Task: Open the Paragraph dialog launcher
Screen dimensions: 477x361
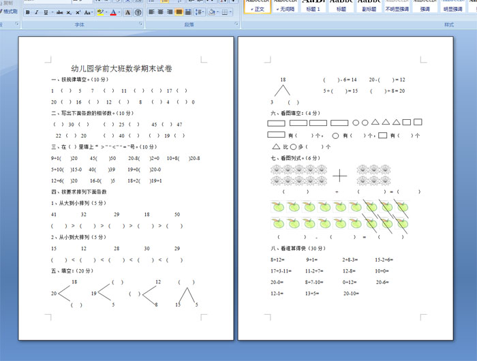Action: coord(236,24)
